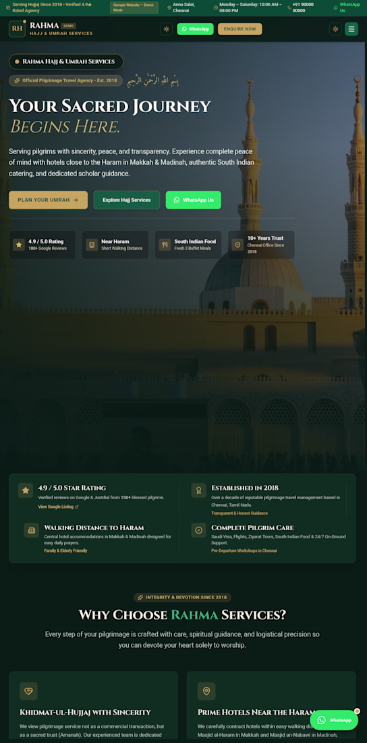Click the Established in 2018 heading

coord(245,488)
